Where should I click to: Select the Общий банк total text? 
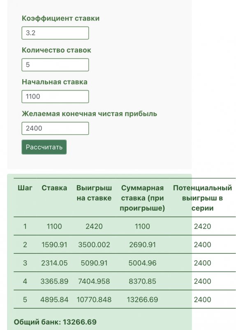click(55, 322)
